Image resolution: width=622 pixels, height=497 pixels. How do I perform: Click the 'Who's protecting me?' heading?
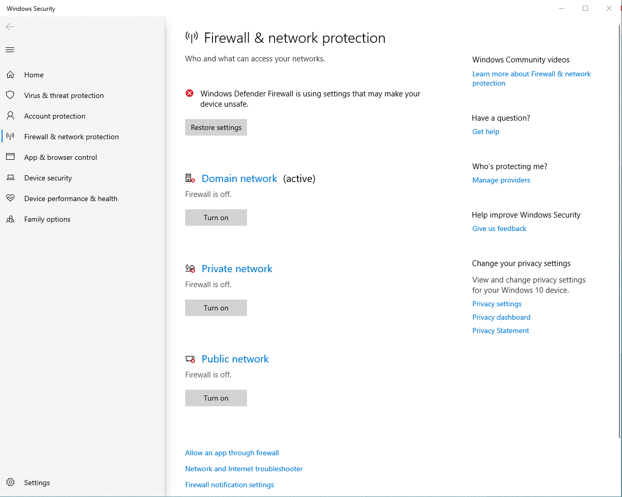510,167
